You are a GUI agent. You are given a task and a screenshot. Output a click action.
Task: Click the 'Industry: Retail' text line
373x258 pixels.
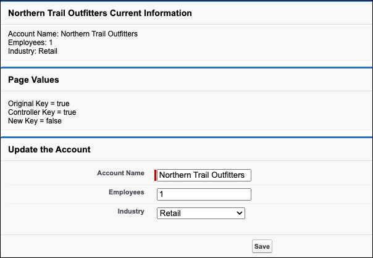point(33,51)
